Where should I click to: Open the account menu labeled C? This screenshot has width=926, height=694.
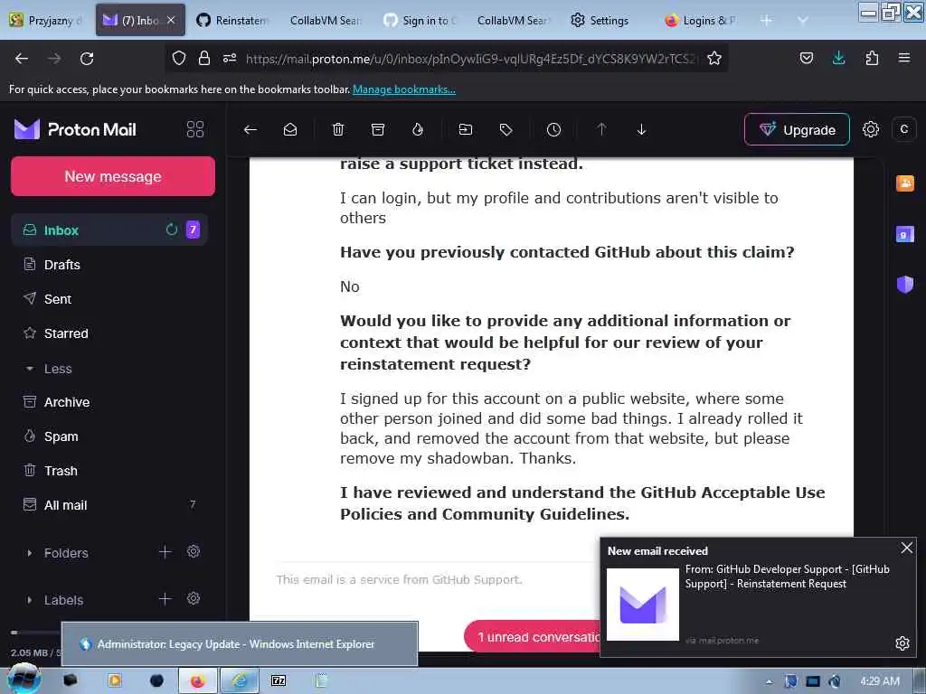pyautogui.click(x=903, y=129)
